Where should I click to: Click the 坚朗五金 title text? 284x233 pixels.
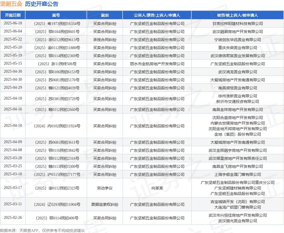point(11,4)
